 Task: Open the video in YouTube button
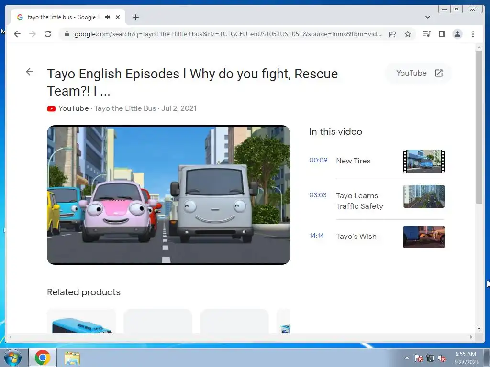419,73
